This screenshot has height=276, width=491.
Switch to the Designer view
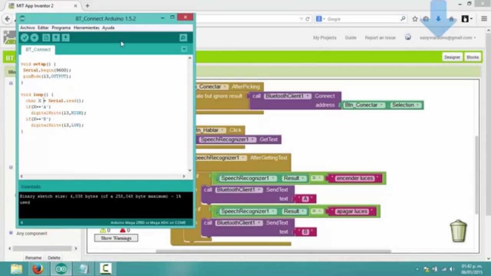pyautogui.click(x=452, y=57)
